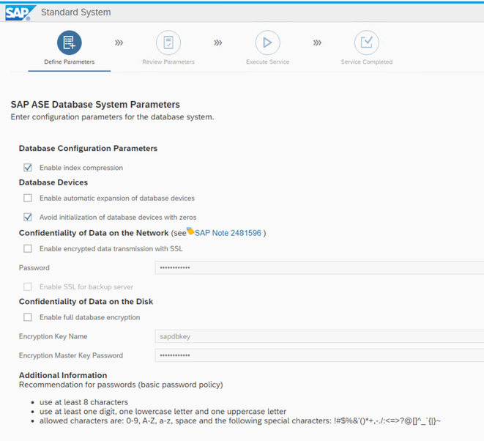This screenshot has height=441, width=484.
Task: Open the Review Parameters tab label
Action: [168, 62]
